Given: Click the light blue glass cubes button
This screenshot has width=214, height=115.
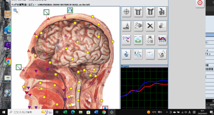Looking at the screenshot, I should [150, 54].
